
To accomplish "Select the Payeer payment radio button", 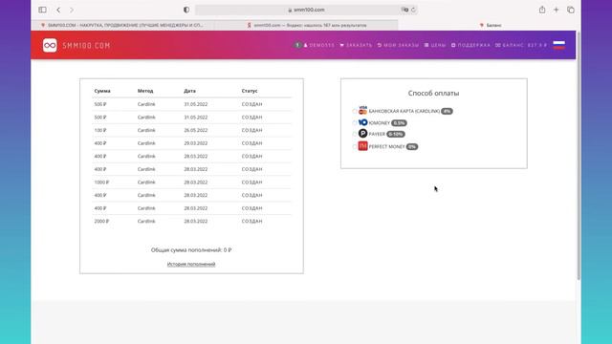I will [x=355, y=134].
